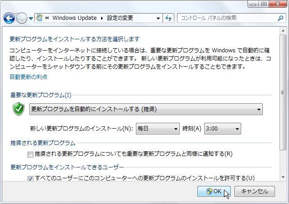Expand the address bar history dropdown

pyautogui.click(x=158, y=18)
